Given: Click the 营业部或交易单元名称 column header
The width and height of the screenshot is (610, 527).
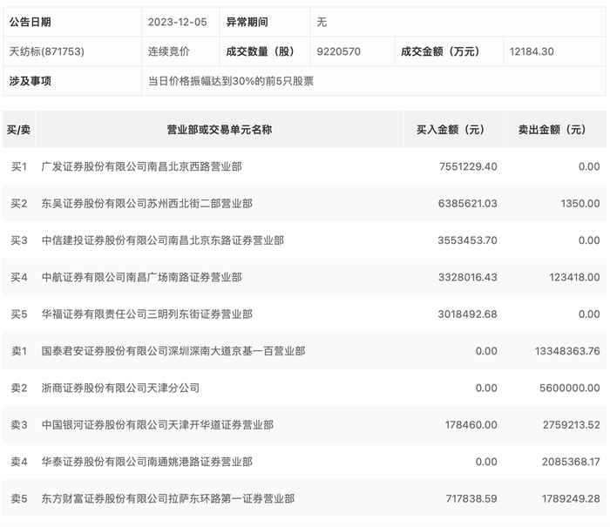Looking at the screenshot, I should pyautogui.click(x=219, y=130).
